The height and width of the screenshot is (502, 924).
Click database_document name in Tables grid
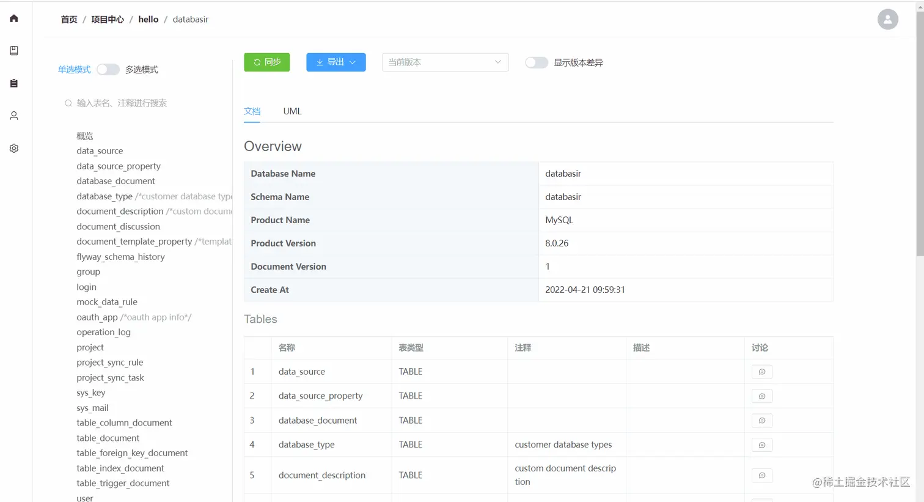317,421
